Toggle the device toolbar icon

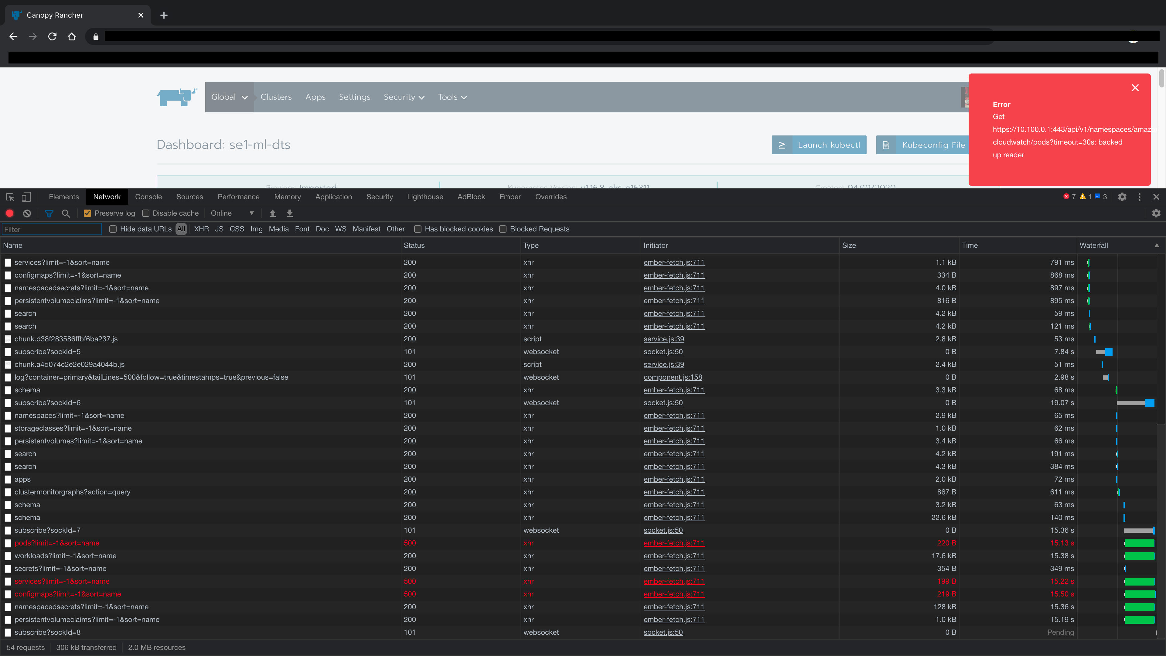point(26,197)
